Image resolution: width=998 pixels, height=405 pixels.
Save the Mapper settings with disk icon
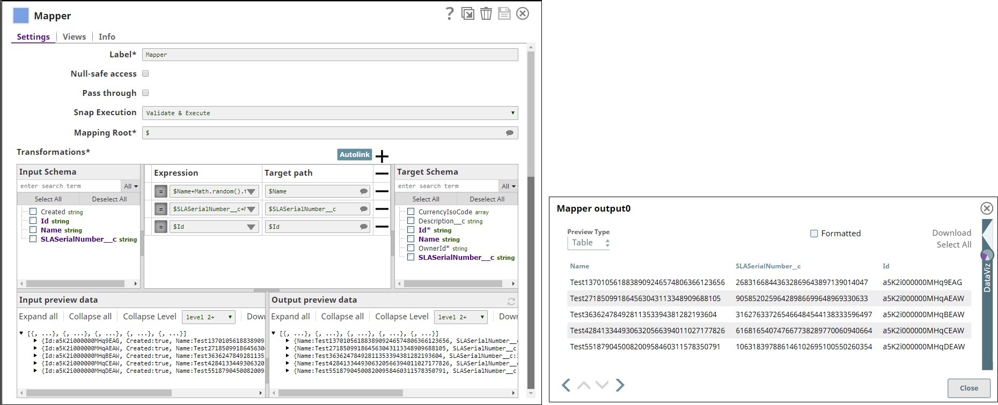pyautogui.click(x=504, y=13)
